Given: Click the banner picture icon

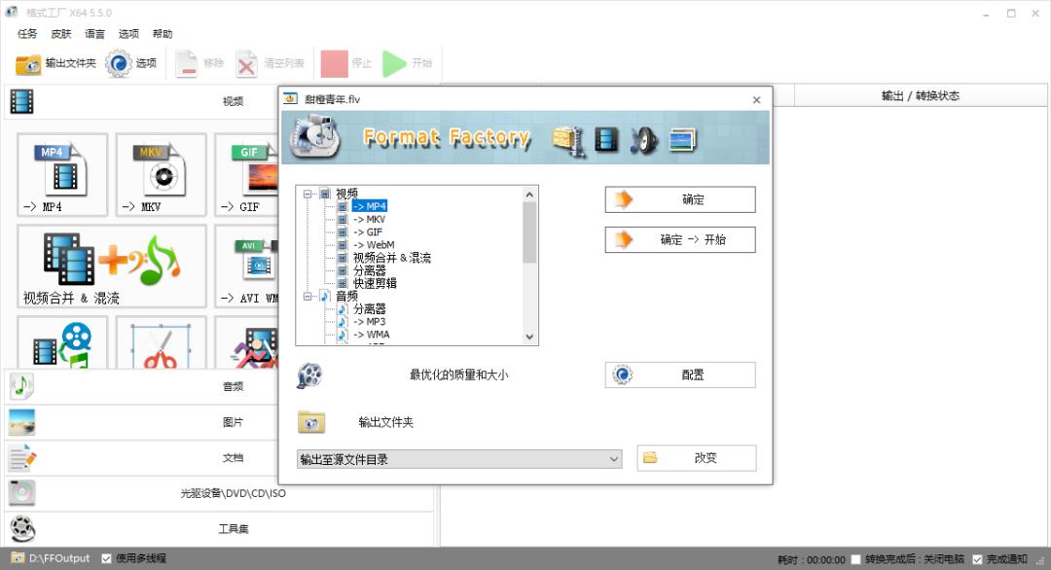Looking at the screenshot, I should (682, 140).
